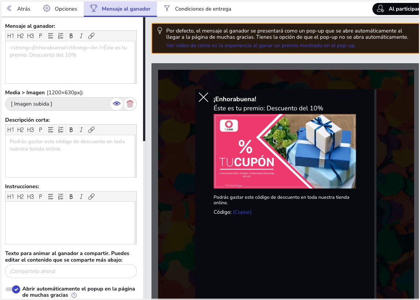Click italic icon in Descripción corta toolbar
This screenshot has width=420, height=300.
81,130
